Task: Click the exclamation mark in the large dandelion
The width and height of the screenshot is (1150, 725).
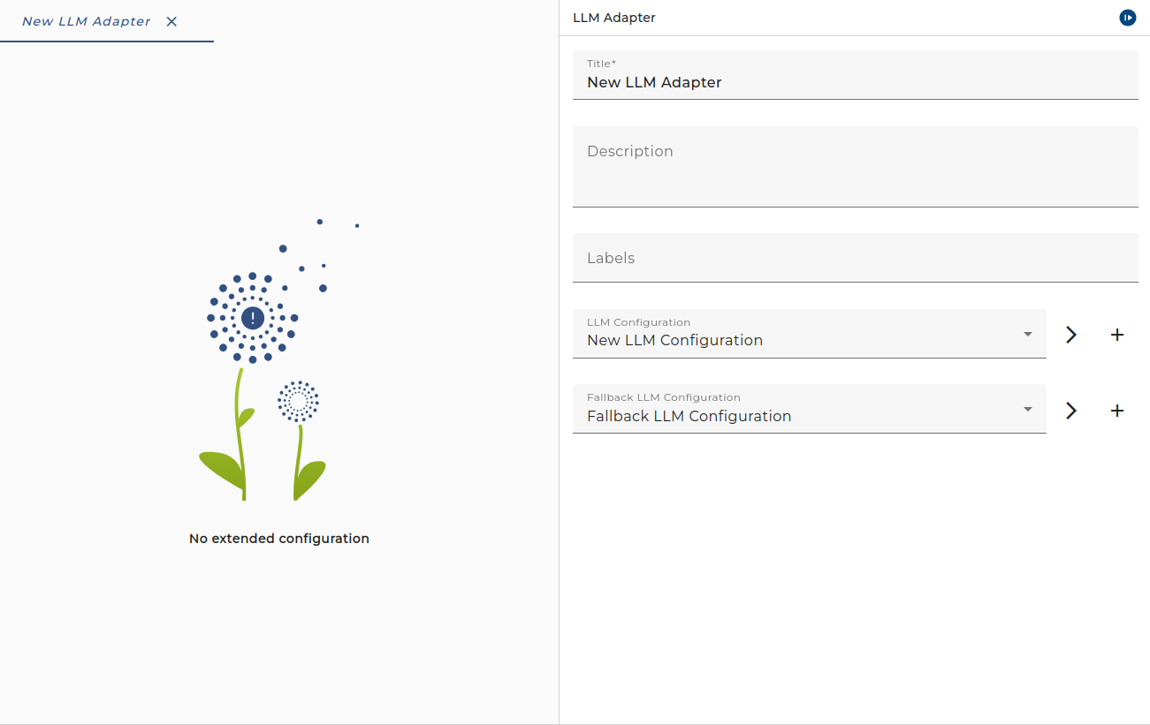Action: (x=253, y=317)
